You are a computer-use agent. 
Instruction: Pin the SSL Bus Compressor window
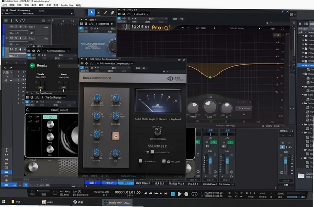(x=179, y=60)
